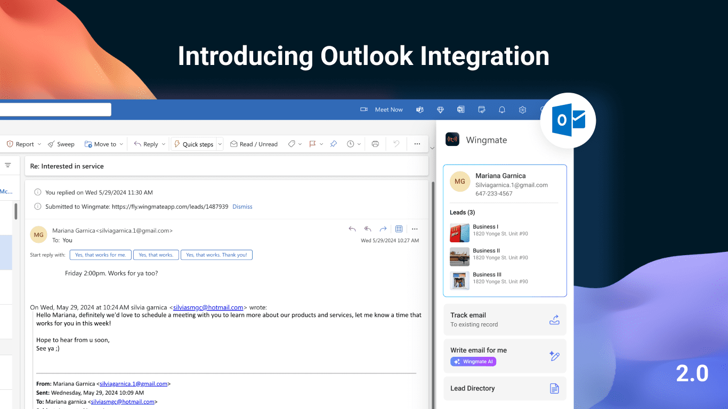Toggle Read / Unread status

click(254, 144)
